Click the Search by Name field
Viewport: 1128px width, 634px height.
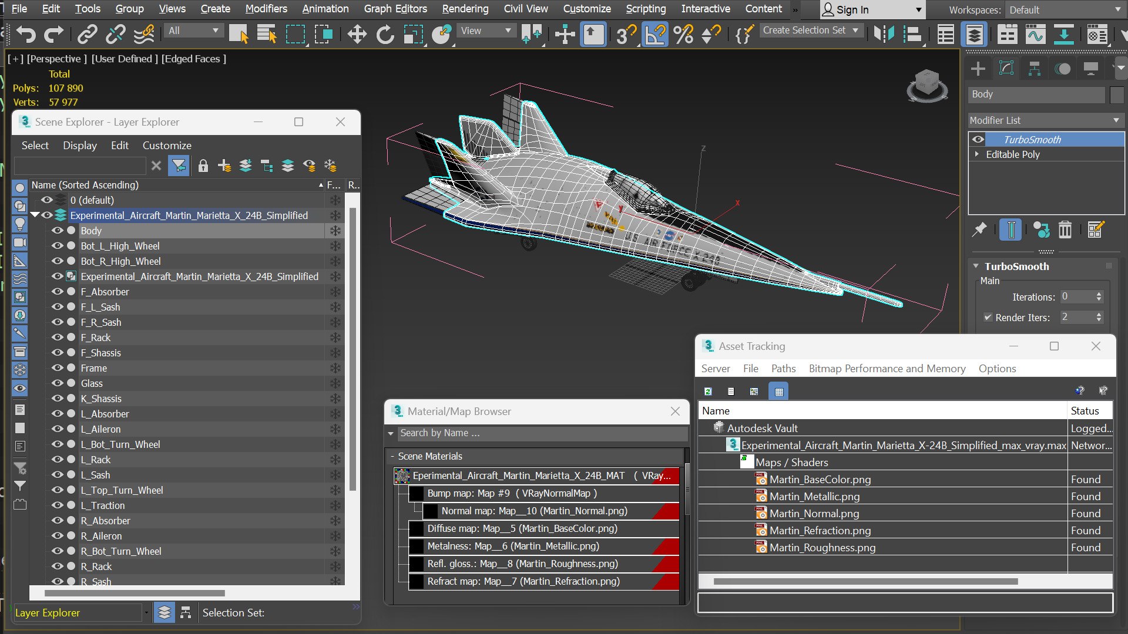click(x=540, y=433)
